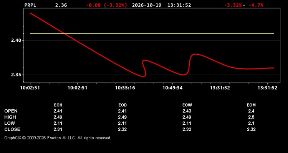Click the change value -0.08 (-3.32%)
This screenshot has width=288, height=153.
click(x=106, y=5)
